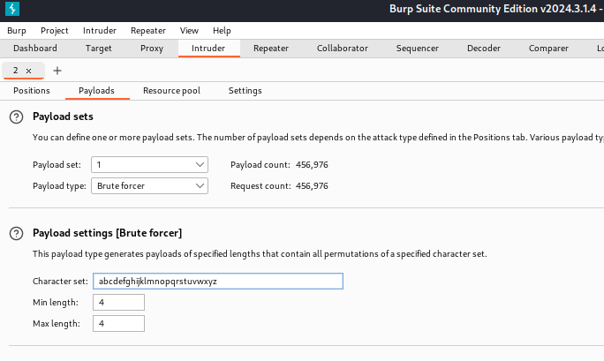Click the Payload settings [Brute forcer] heading
This screenshot has width=604, height=361.
click(107, 233)
